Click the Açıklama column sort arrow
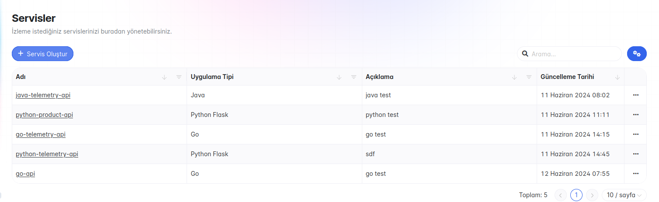 (514, 77)
